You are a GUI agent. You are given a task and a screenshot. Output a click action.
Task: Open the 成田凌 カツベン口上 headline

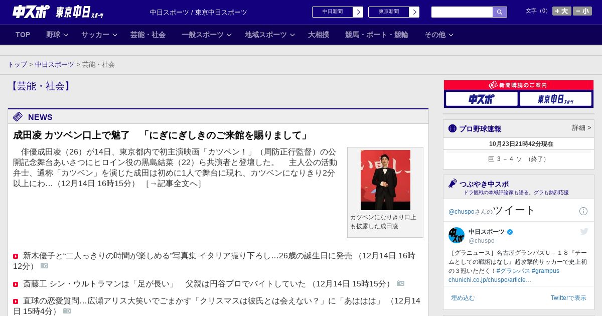pyautogui.click(x=161, y=135)
